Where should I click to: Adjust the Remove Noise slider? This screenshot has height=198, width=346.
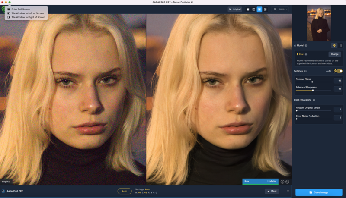[x=313, y=82]
